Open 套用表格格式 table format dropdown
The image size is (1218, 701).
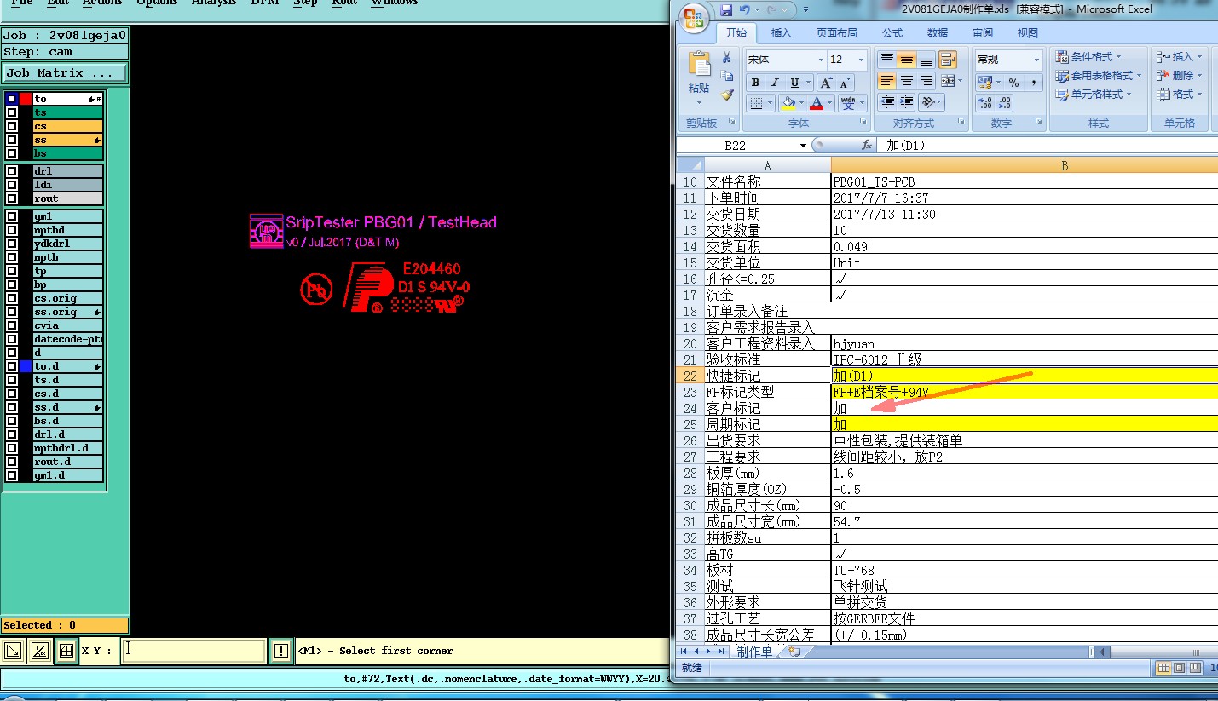(1098, 76)
